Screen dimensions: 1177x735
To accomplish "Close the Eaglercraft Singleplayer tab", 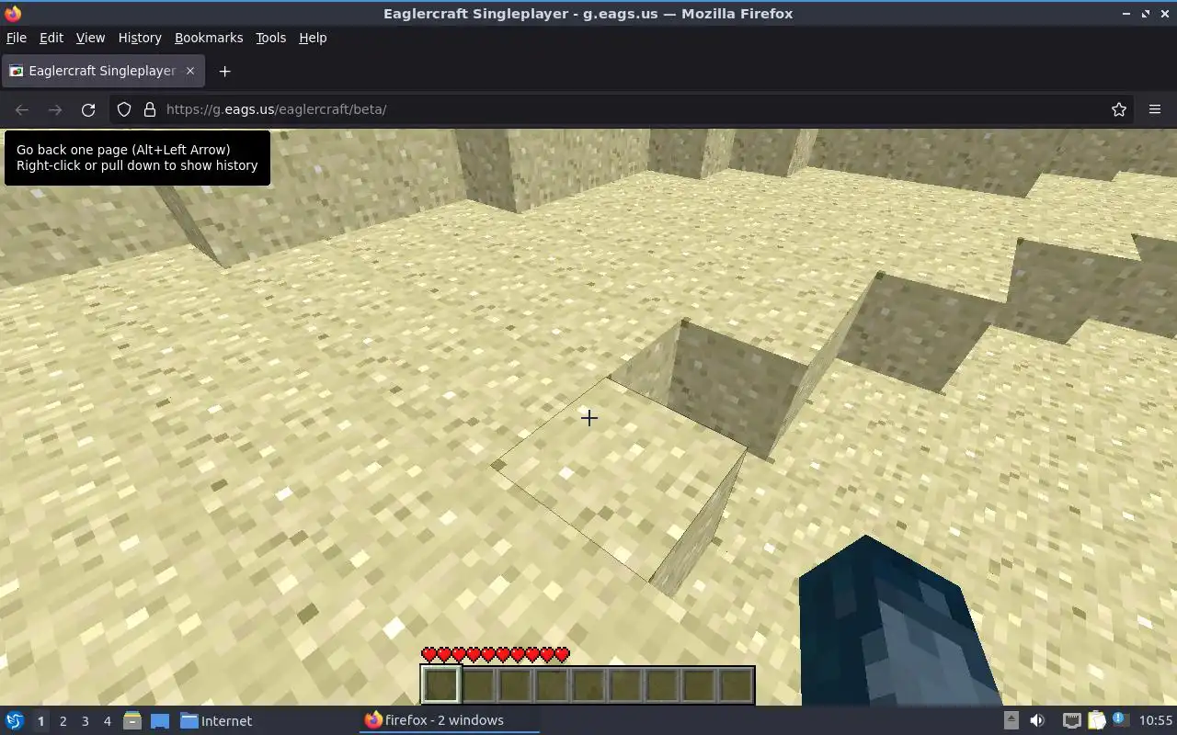I will point(190,71).
